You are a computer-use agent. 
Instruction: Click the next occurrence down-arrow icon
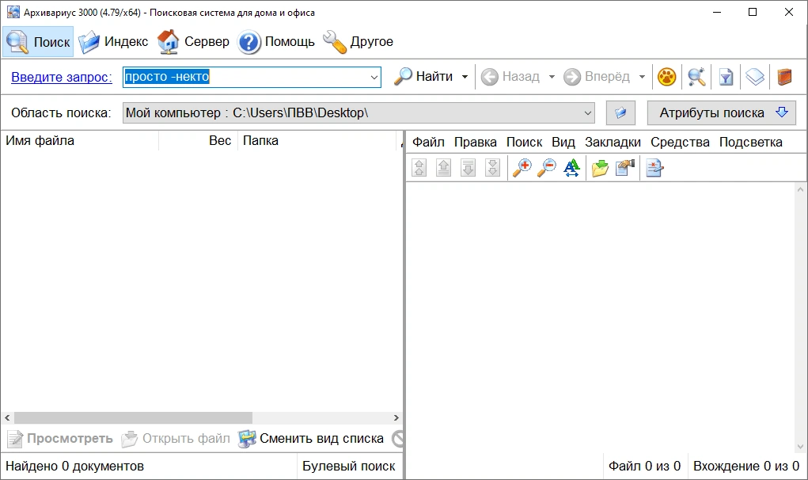click(468, 168)
